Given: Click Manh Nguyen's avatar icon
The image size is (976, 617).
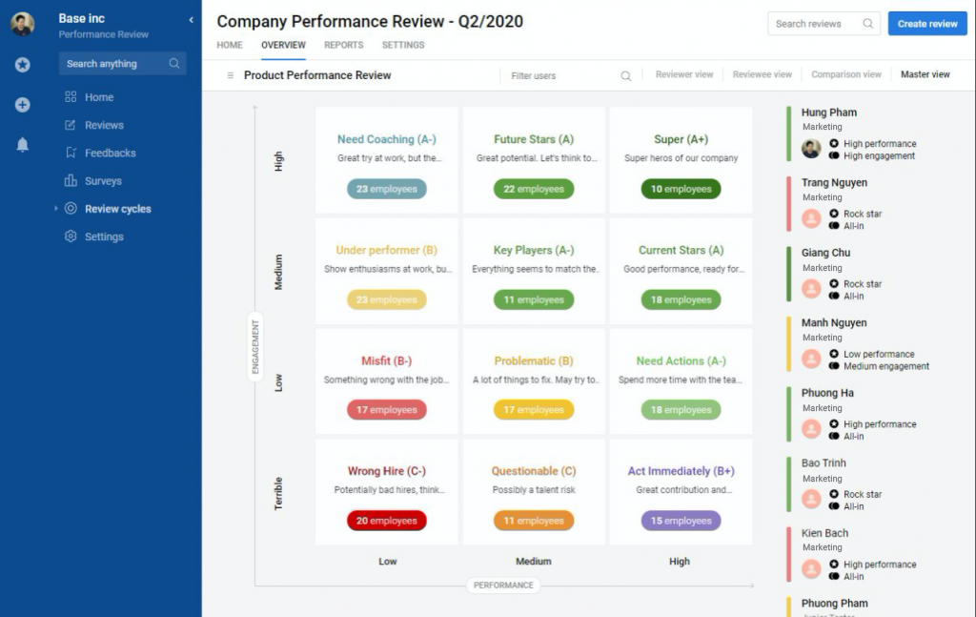Looking at the screenshot, I should click(810, 359).
